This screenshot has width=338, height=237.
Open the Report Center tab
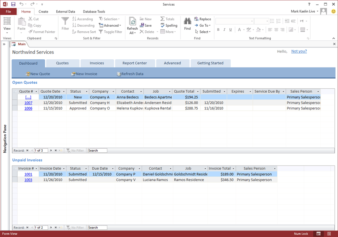pos(135,63)
